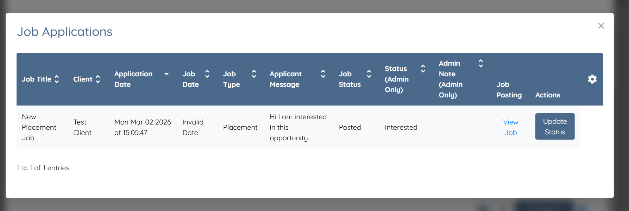Click the Job Status sort arrows

pos(369,74)
